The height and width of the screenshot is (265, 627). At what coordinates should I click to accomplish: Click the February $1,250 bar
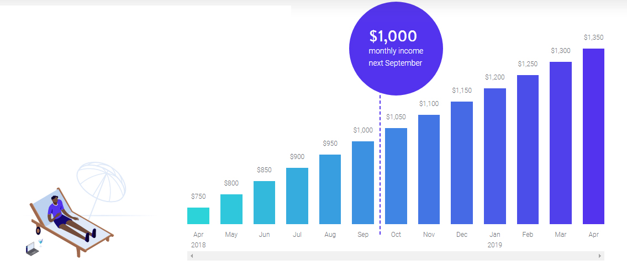pos(528,150)
